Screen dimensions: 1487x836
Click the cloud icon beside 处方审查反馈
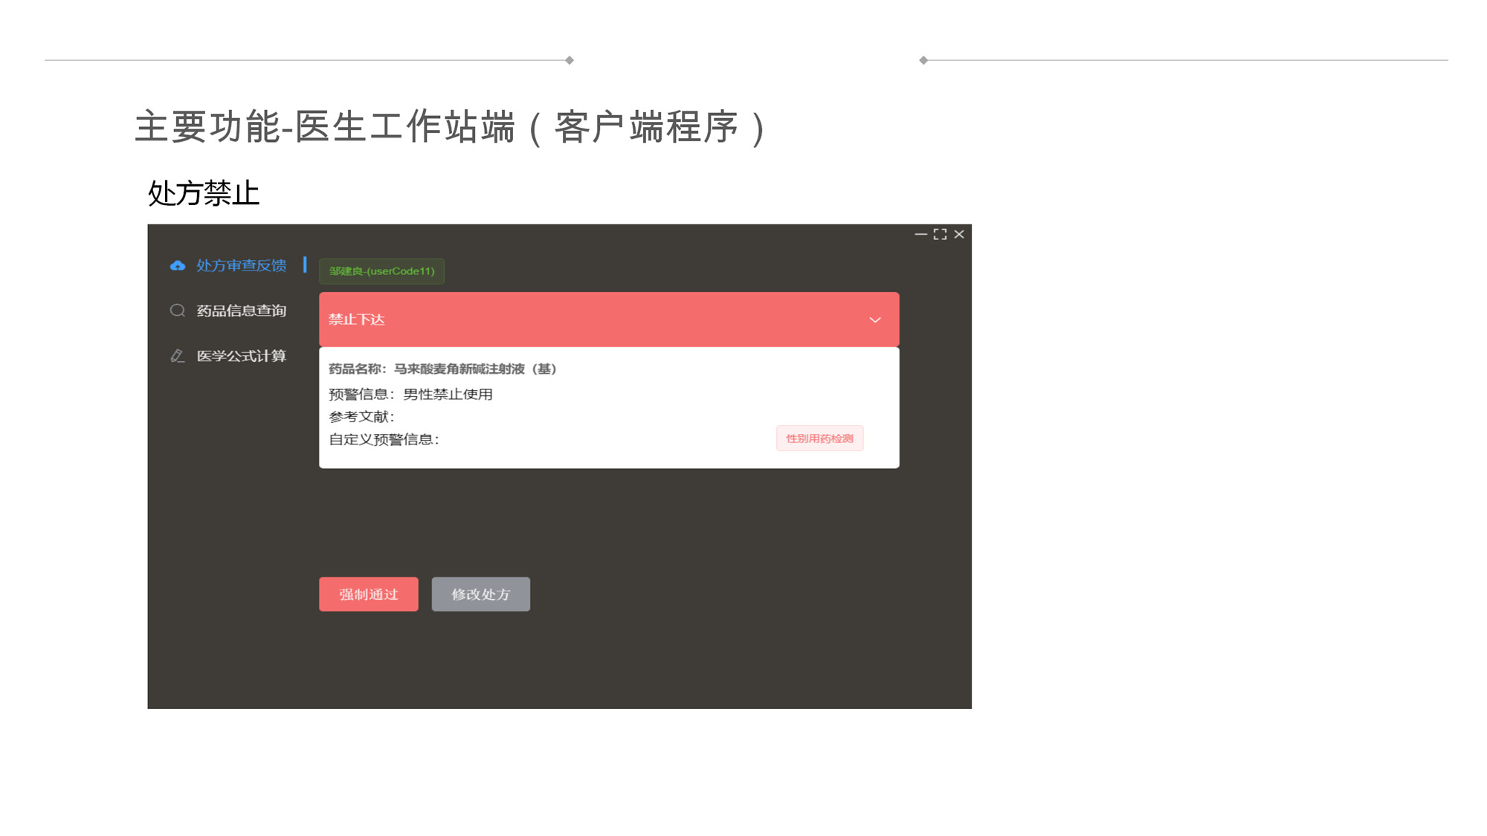pyautogui.click(x=177, y=265)
